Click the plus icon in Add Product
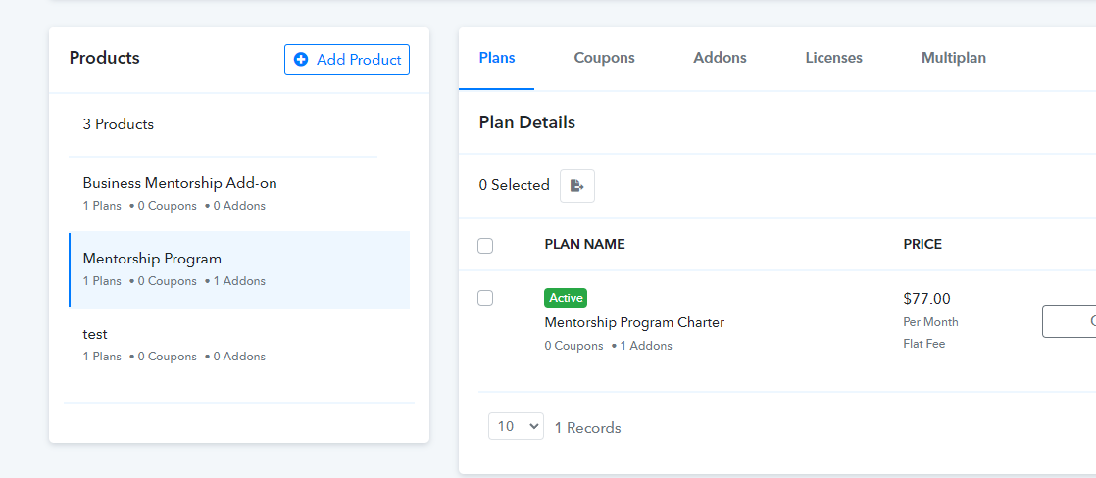The image size is (1096, 478). point(301,60)
